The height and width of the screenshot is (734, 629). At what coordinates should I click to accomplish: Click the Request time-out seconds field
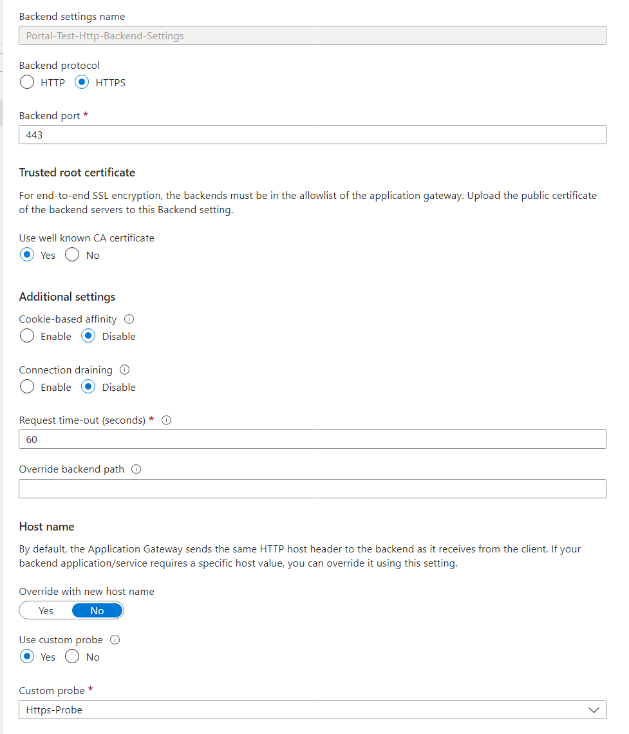(x=312, y=440)
